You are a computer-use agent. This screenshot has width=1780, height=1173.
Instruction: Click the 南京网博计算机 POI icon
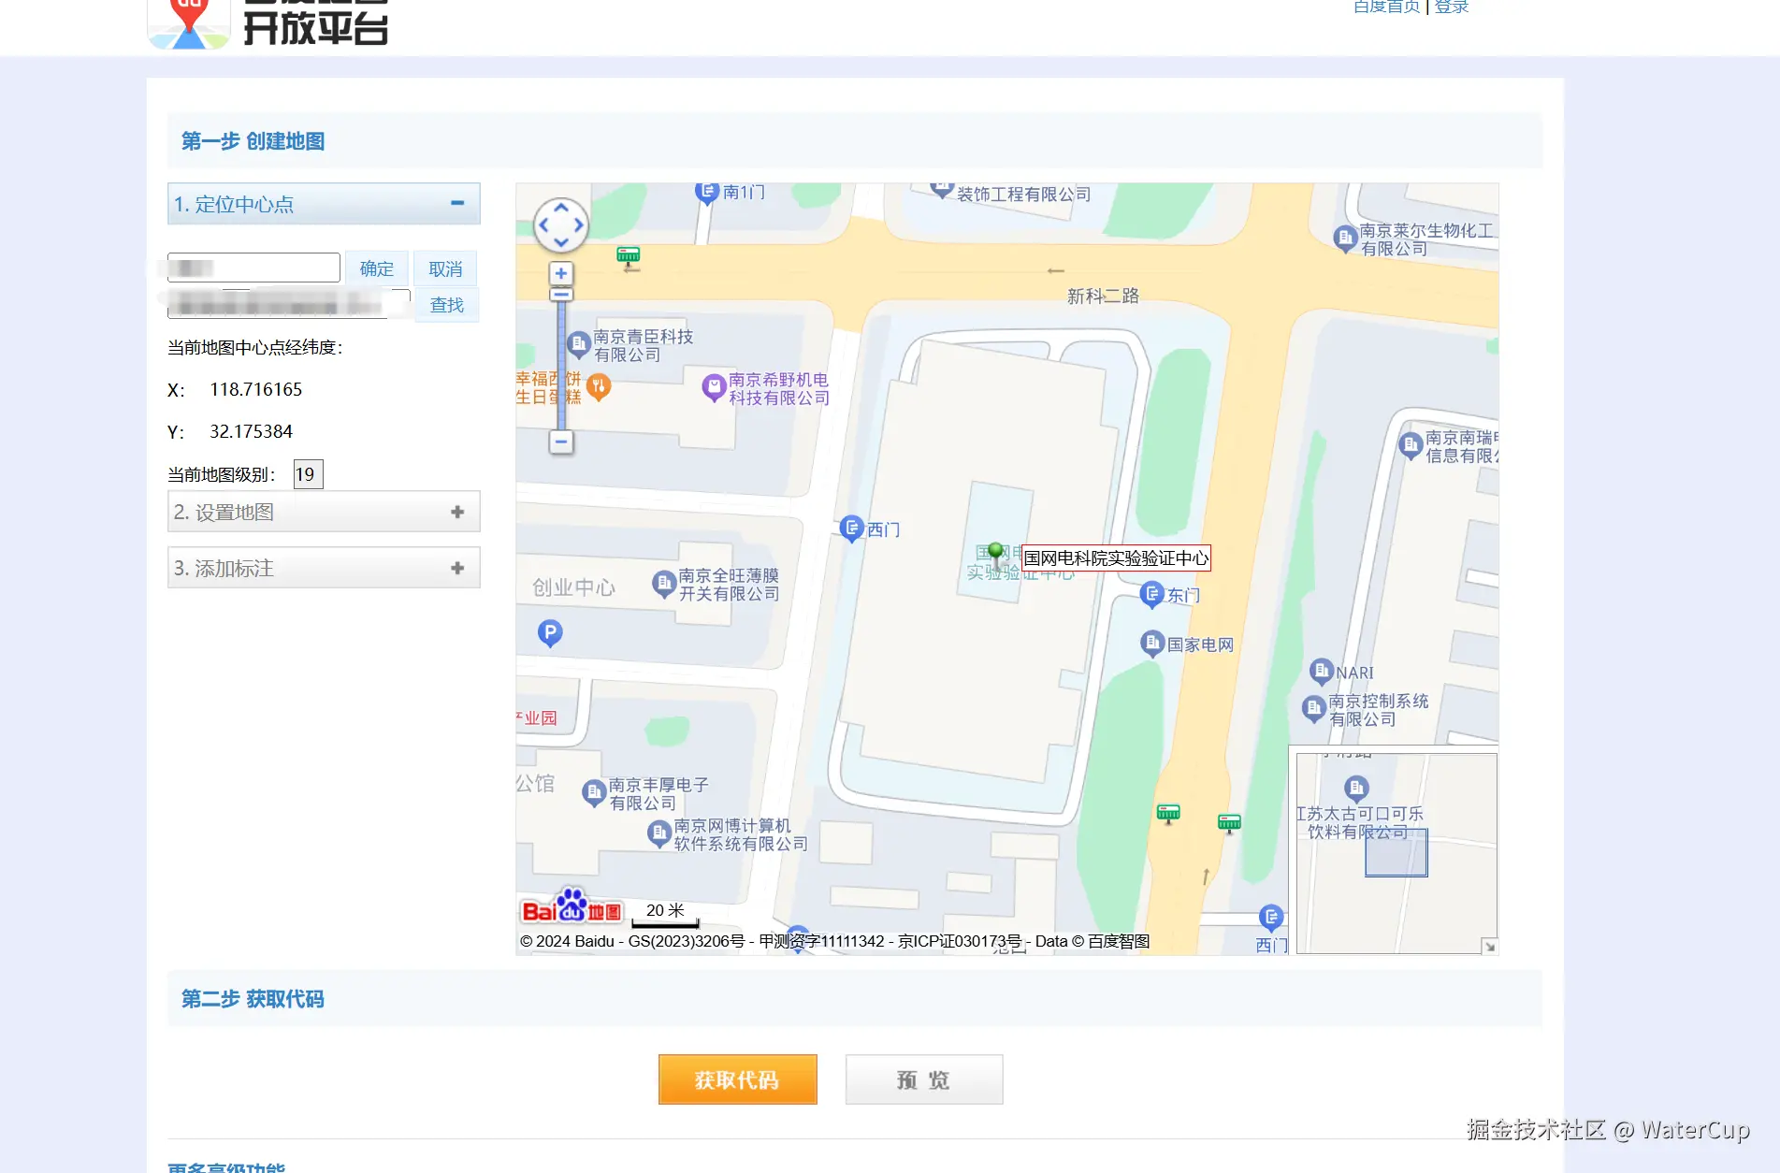[659, 833]
